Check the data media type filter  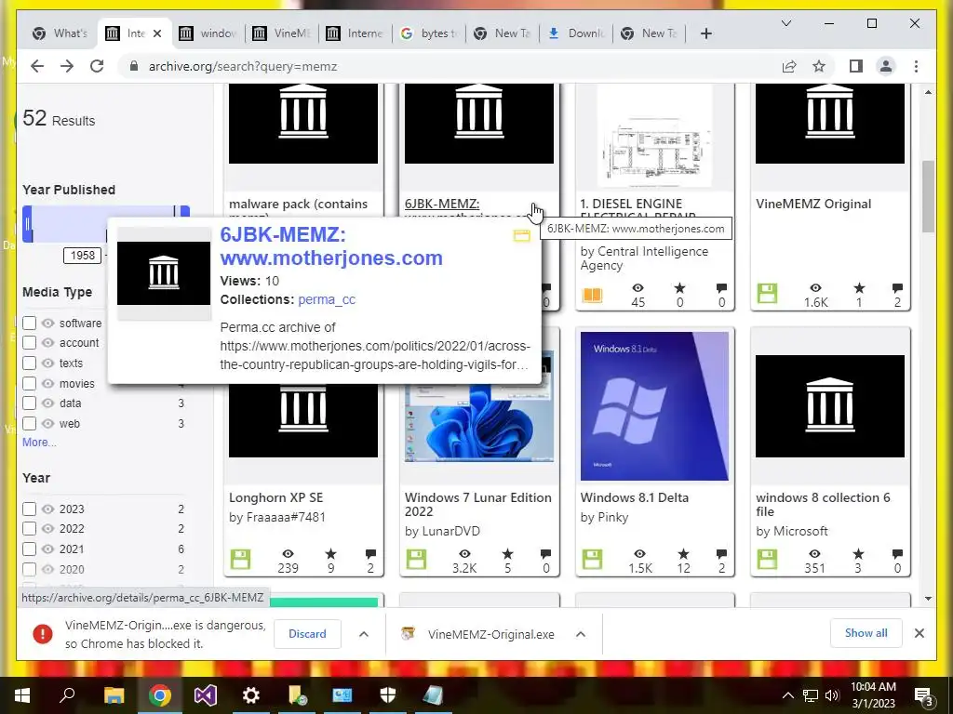tap(29, 403)
